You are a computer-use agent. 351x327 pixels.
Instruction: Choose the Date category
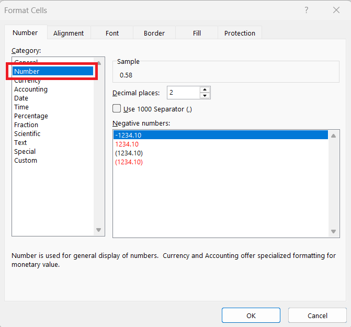[53, 98]
